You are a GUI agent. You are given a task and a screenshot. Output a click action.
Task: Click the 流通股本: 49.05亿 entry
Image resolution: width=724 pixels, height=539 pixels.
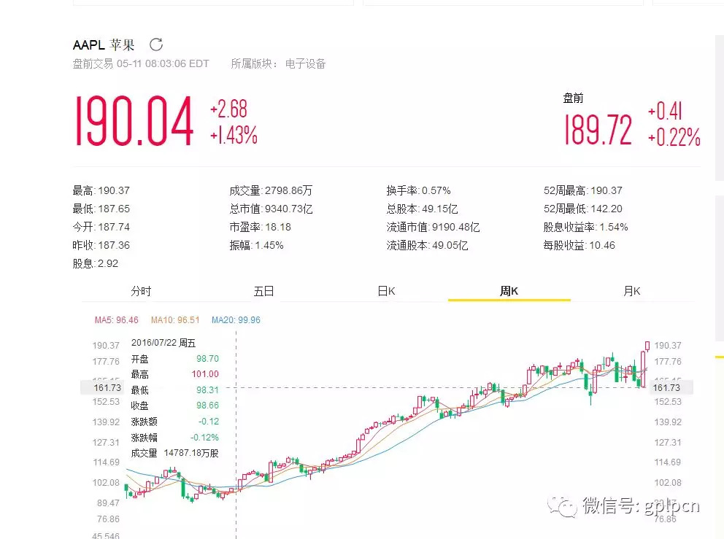(428, 245)
